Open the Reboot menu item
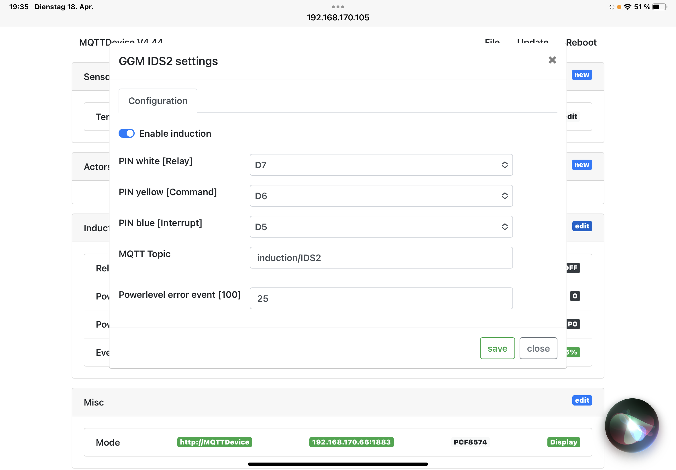 581,42
